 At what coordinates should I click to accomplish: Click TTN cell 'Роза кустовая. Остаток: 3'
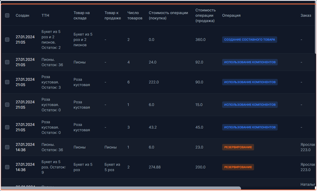(51, 82)
